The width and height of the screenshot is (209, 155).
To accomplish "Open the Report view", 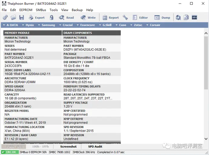I will coord(110,18).
